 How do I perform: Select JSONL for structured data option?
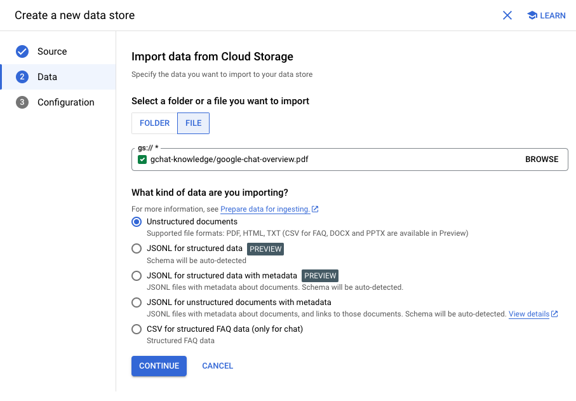[x=137, y=248]
